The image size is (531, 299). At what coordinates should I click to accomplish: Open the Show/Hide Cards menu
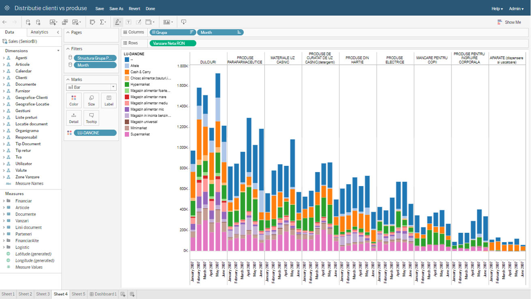[167, 22]
